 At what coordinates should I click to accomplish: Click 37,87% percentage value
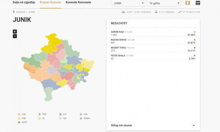191,43
